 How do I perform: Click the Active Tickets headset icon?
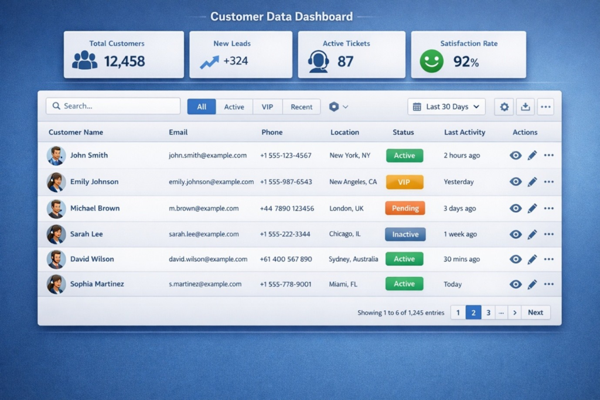click(318, 61)
